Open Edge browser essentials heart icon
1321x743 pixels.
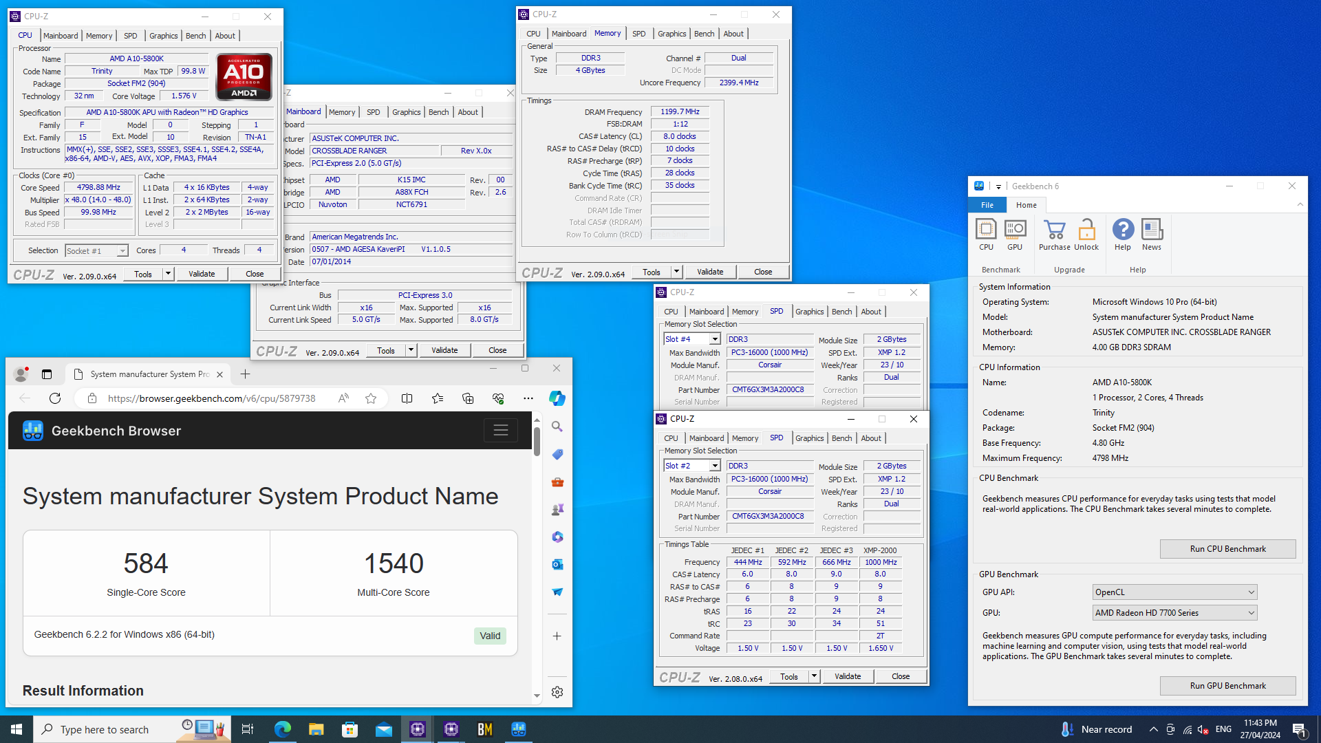498,398
